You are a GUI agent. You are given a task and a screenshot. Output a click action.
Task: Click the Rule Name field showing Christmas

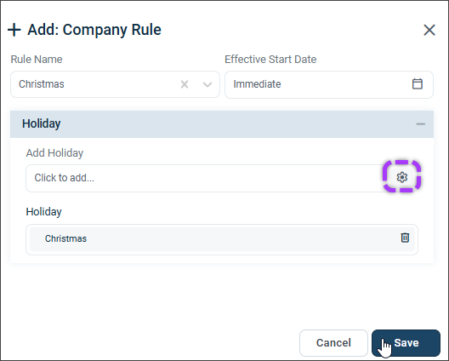(115, 84)
